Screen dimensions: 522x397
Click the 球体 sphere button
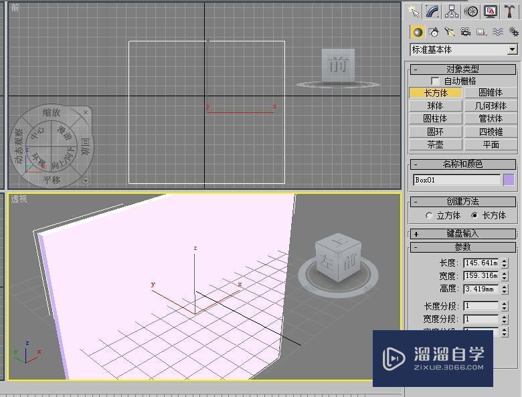436,106
